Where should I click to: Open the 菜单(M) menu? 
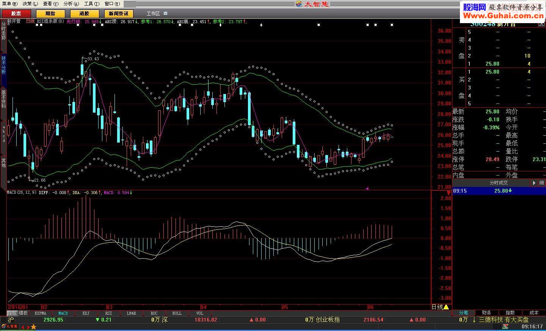tap(10, 3)
